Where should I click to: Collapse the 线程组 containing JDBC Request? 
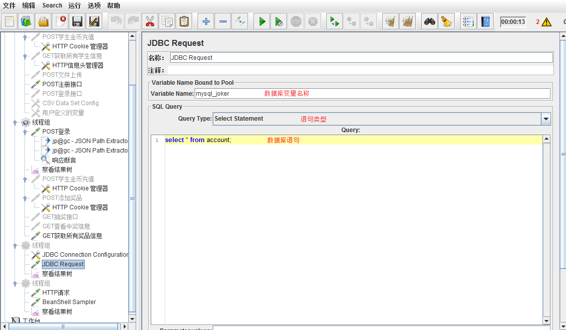pos(15,245)
